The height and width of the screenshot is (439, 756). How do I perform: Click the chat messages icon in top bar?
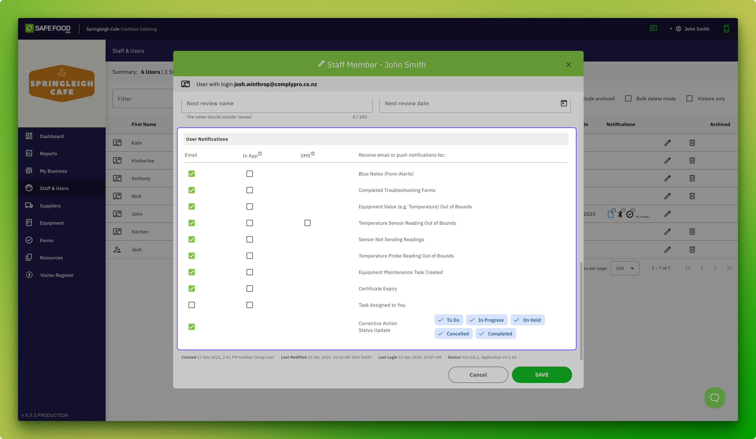tap(653, 29)
